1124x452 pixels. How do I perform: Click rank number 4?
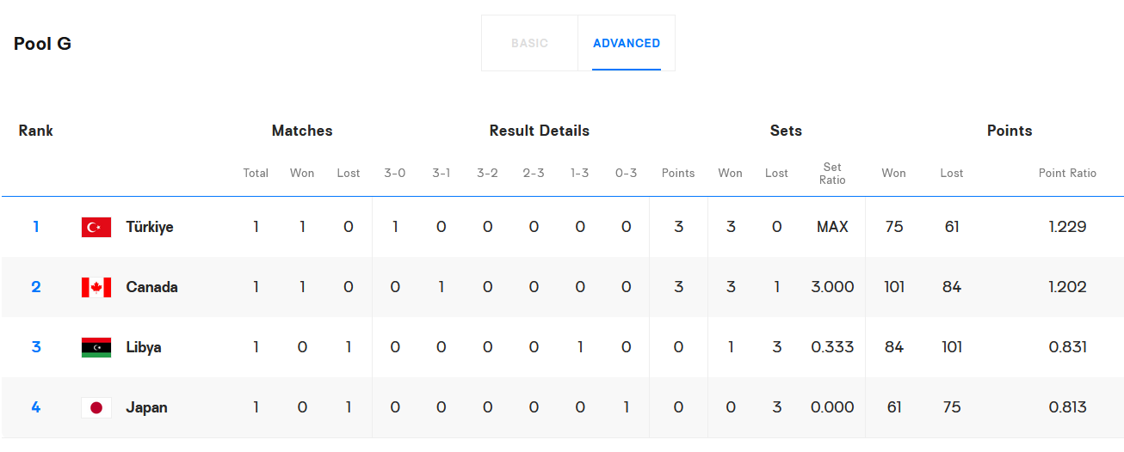[36, 407]
